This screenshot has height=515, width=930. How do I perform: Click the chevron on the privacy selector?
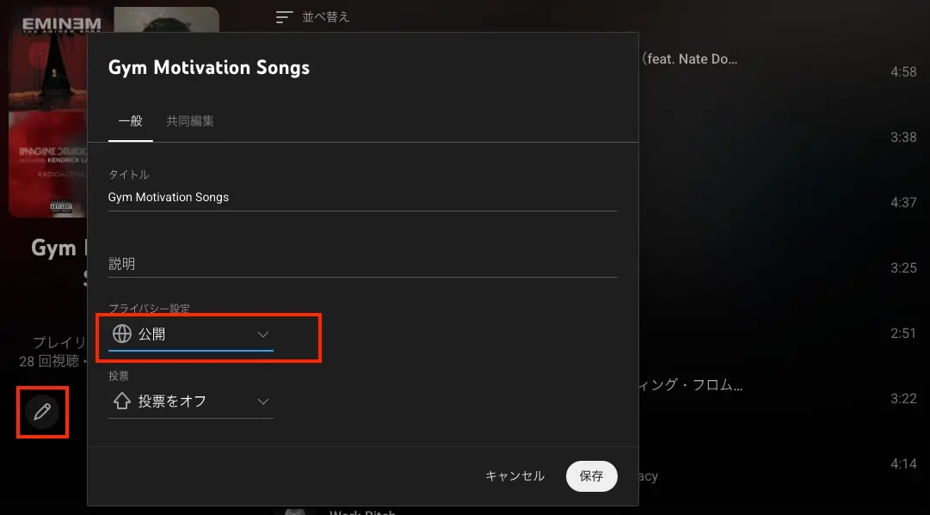click(x=263, y=335)
